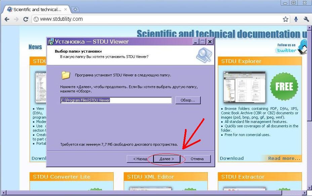
Task: Cancel setup with the Отмена button
Action: pyautogui.click(x=197, y=159)
